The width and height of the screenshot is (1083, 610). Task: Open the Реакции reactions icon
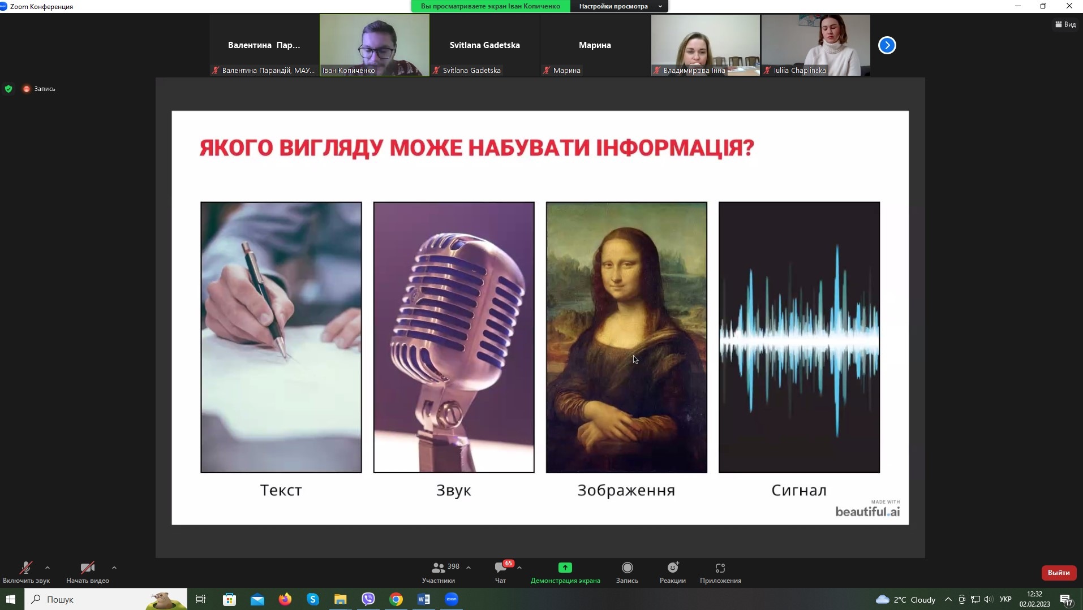[x=672, y=568]
